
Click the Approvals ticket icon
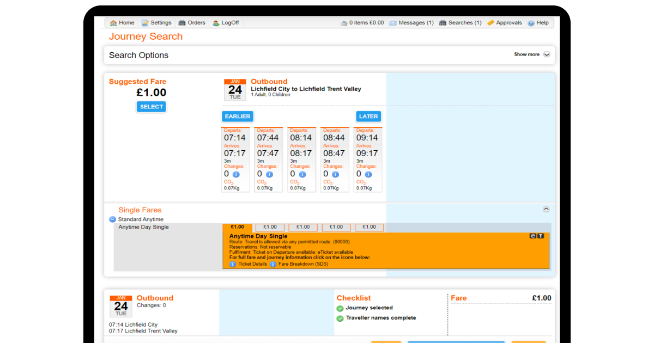click(491, 23)
